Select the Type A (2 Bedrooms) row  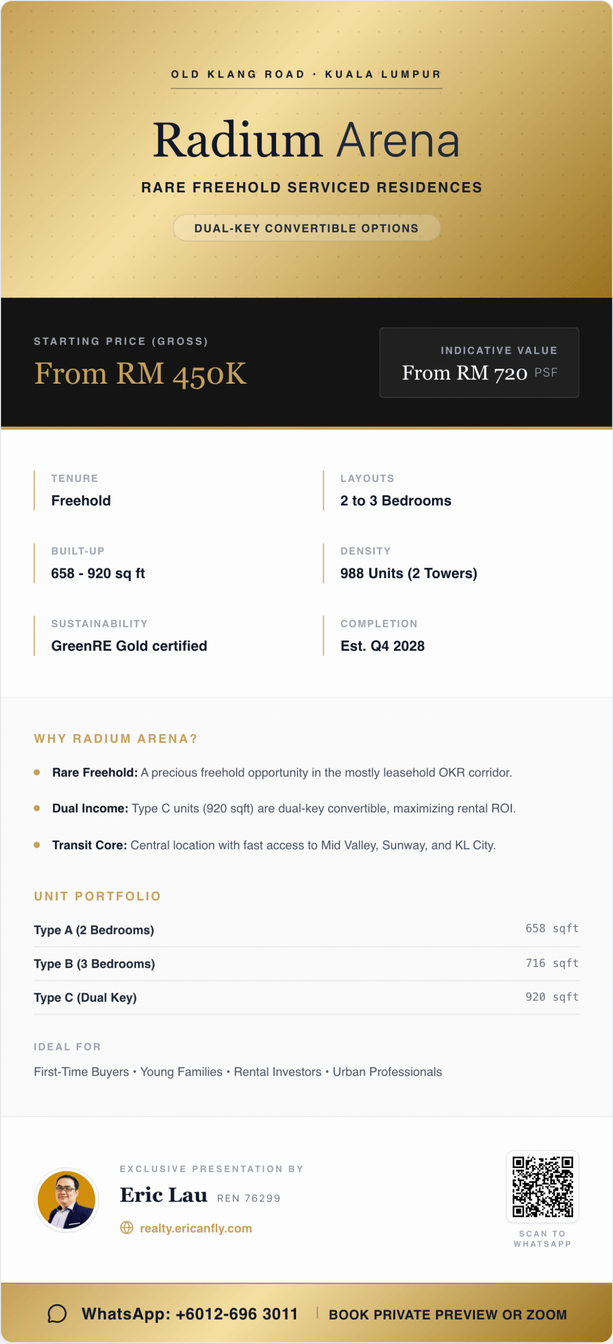tap(306, 930)
